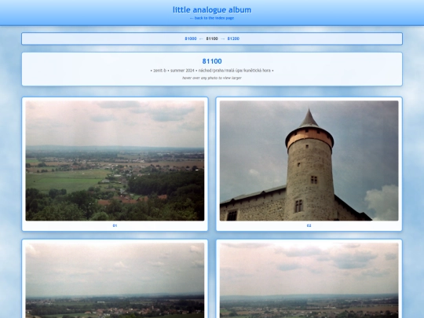Click the caption label 01

tap(115, 225)
